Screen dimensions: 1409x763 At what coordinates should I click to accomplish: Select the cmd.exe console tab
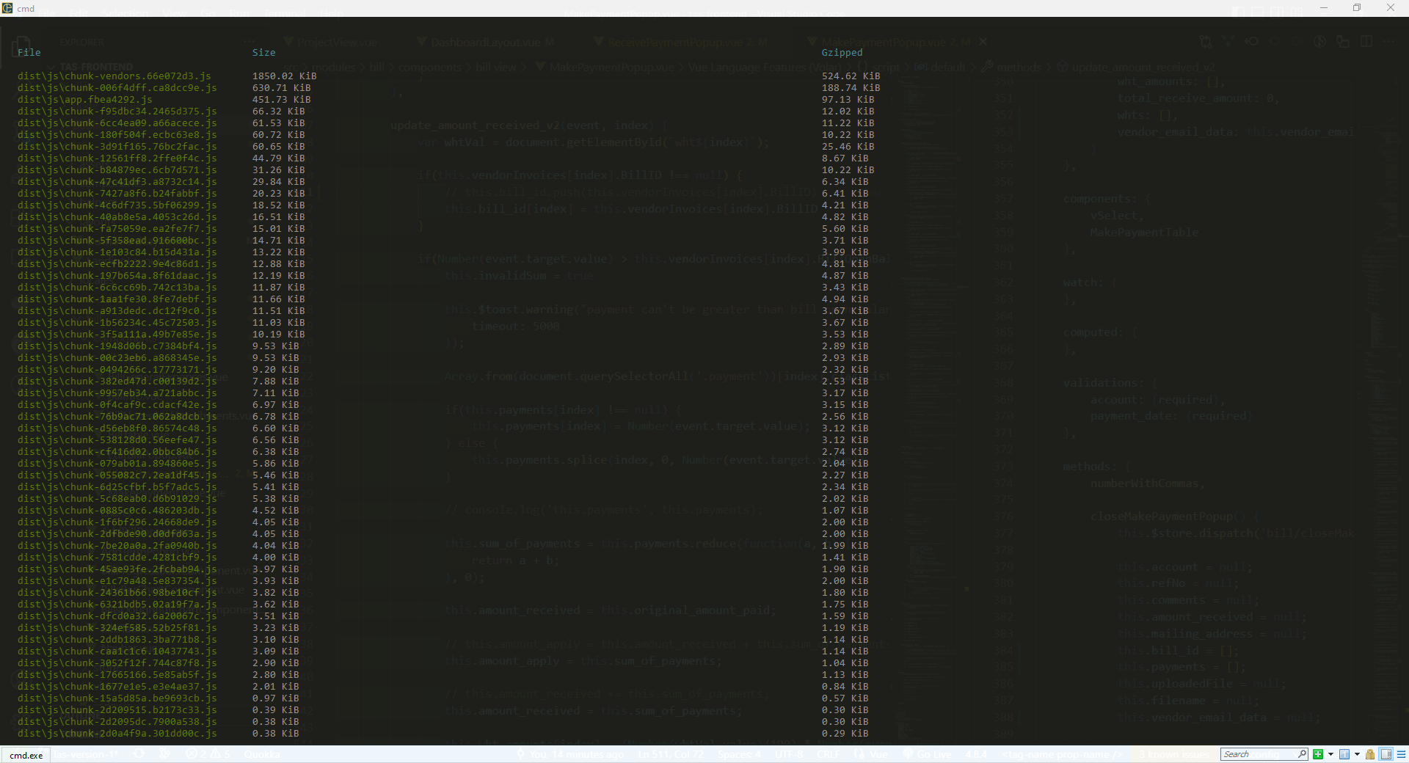(26, 755)
